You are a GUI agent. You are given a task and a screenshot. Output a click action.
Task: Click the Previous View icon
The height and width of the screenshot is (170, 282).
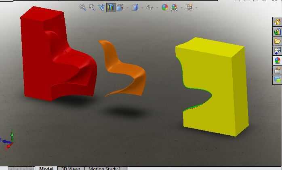click(x=101, y=7)
